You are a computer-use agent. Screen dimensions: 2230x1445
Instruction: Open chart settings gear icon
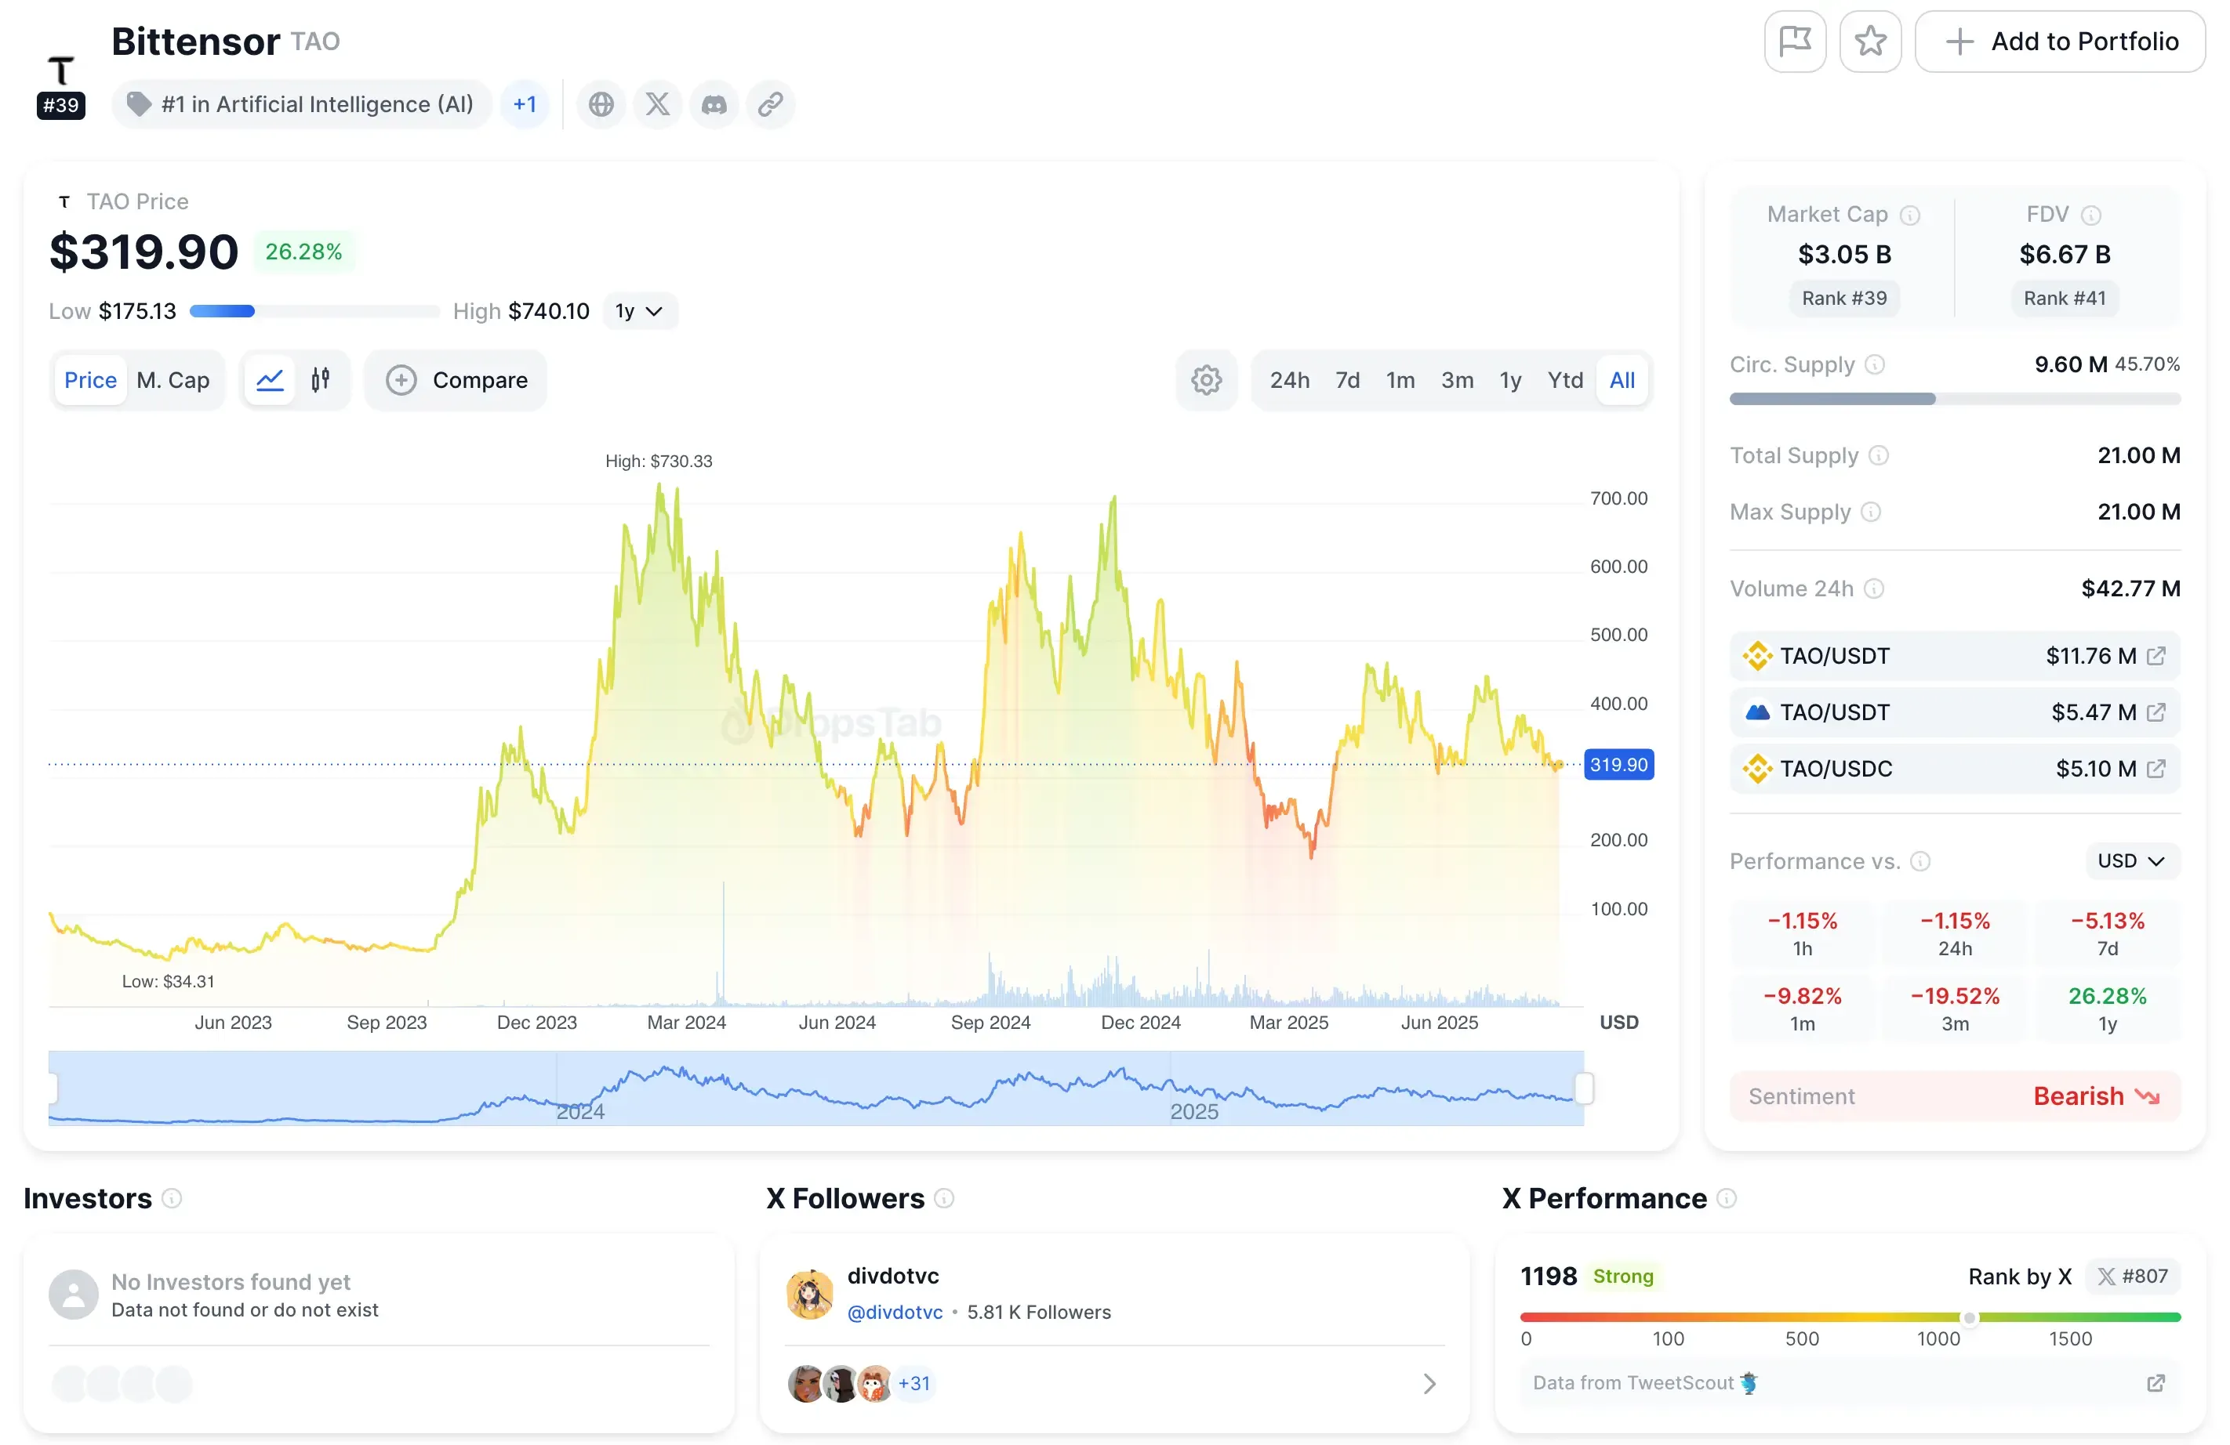[x=1206, y=380]
